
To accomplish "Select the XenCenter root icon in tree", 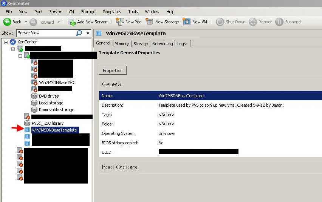I will 13,42.
